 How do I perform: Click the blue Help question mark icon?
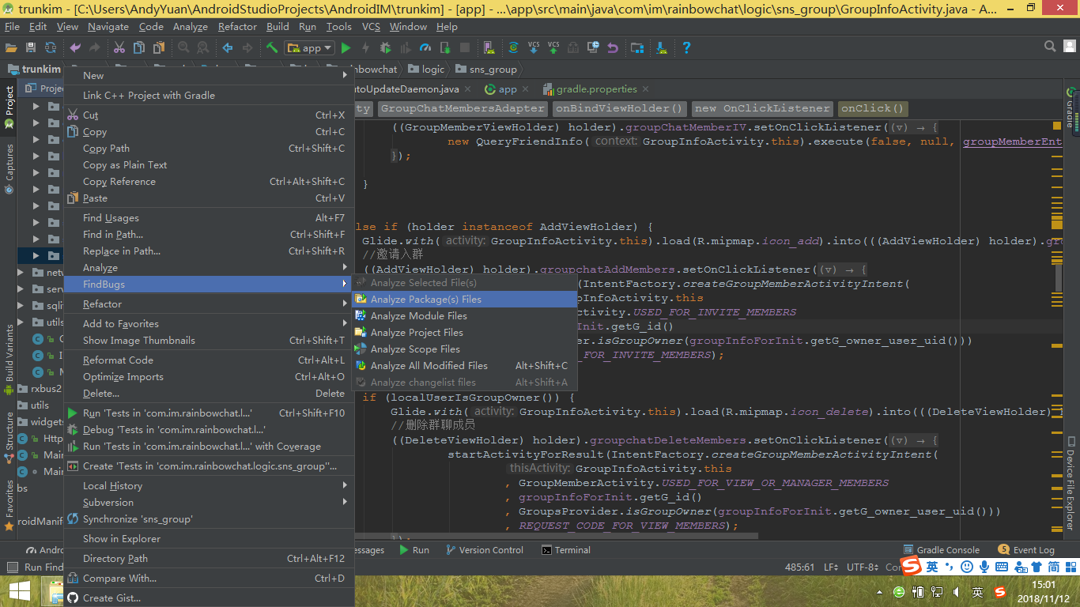(686, 47)
